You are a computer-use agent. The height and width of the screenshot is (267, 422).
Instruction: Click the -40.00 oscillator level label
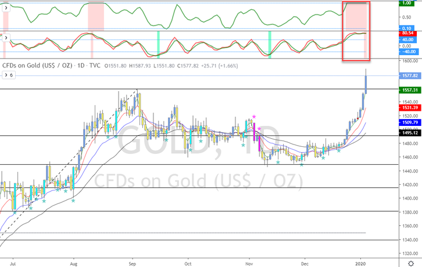(407, 52)
